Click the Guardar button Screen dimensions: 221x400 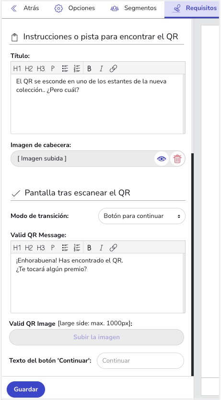[x=26, y=389]
